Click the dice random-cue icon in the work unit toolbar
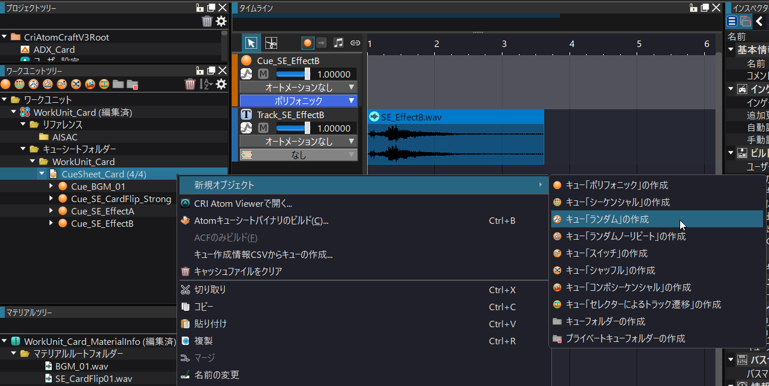769x386 pixels. [x=34, y=84]
